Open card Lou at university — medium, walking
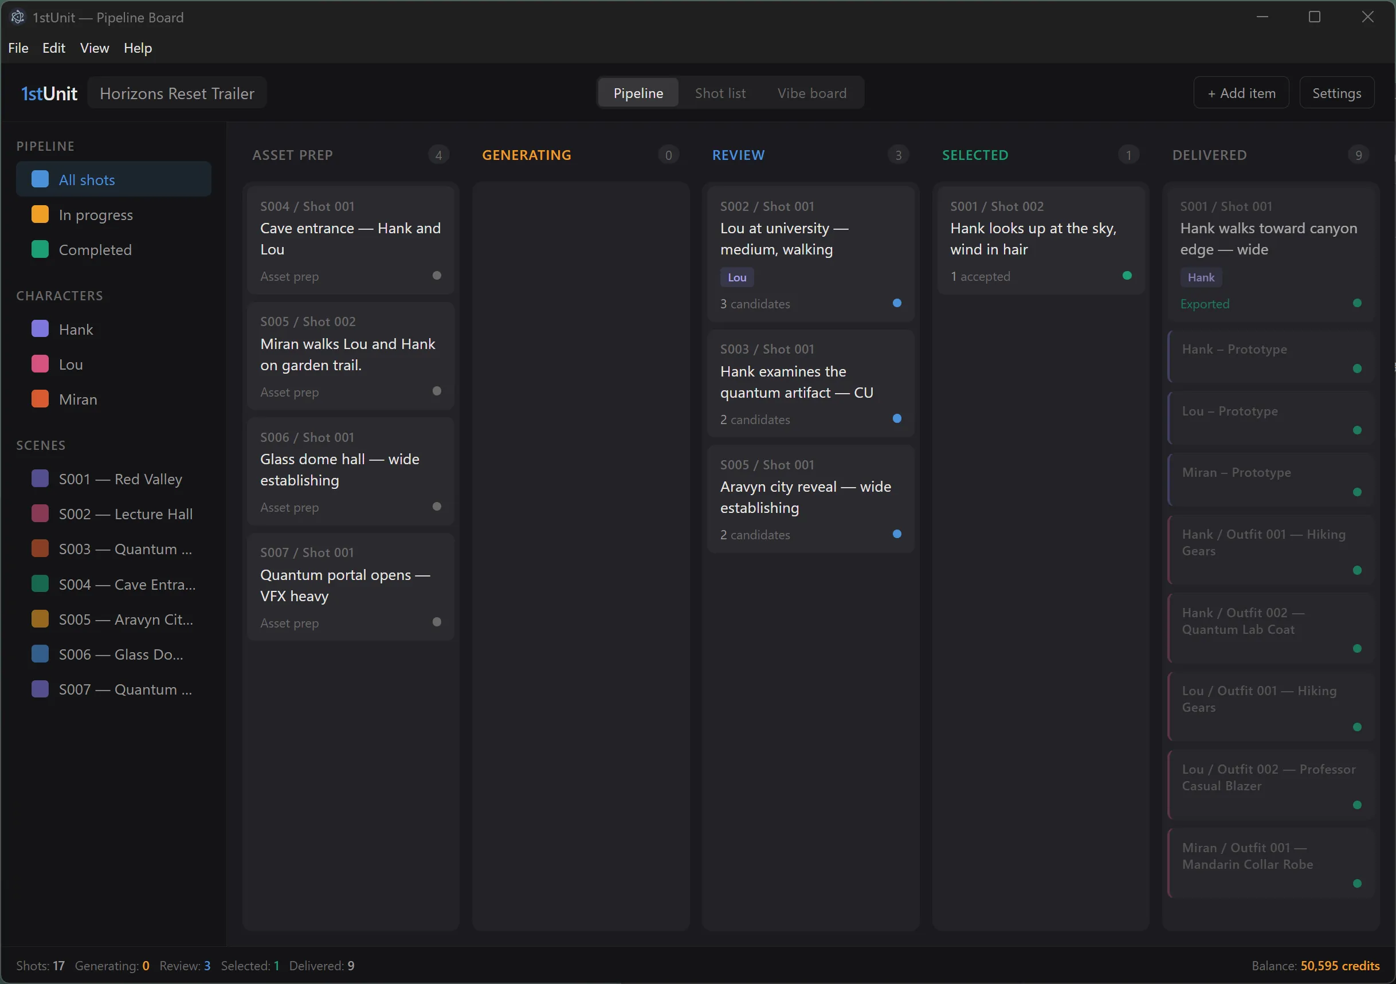Screen dimensions: 1396x984 click(810, 254)
